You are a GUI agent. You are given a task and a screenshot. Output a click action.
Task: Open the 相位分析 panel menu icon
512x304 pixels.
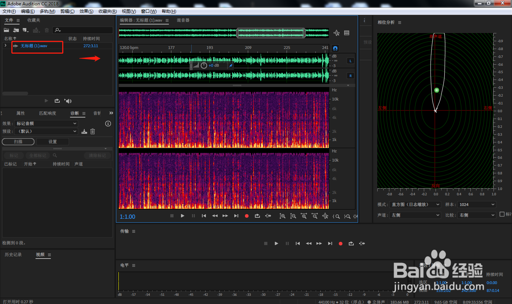click(x=400, y=22)
